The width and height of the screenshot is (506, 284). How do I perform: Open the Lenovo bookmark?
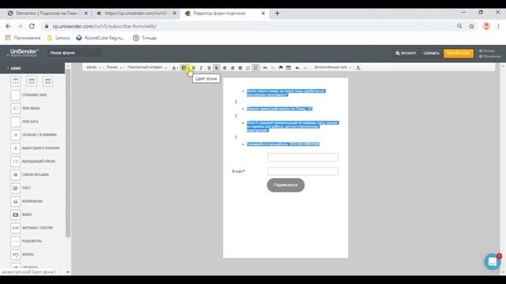click(x=59, y=38)
